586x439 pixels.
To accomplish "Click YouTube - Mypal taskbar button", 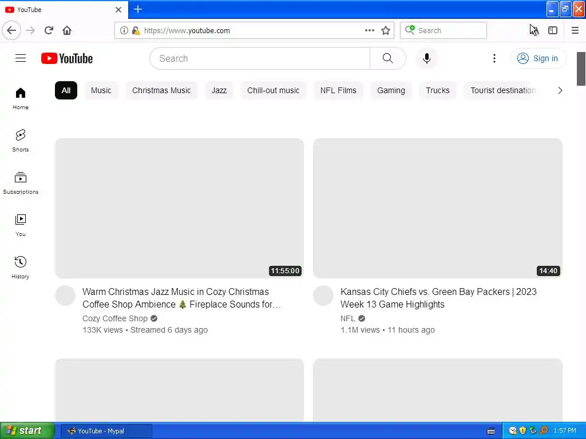I will pos(106,431).
